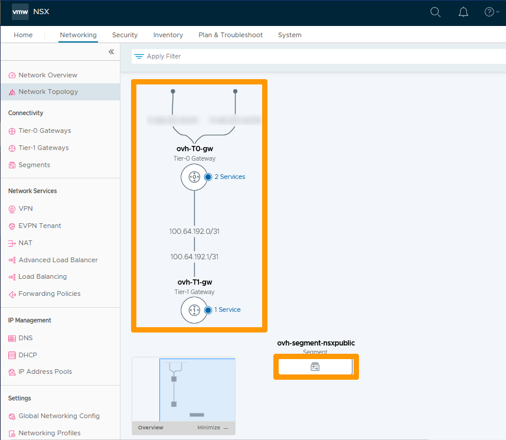Open IP Address Pools page
Viewport: 506px width, 440px height.
45,371
